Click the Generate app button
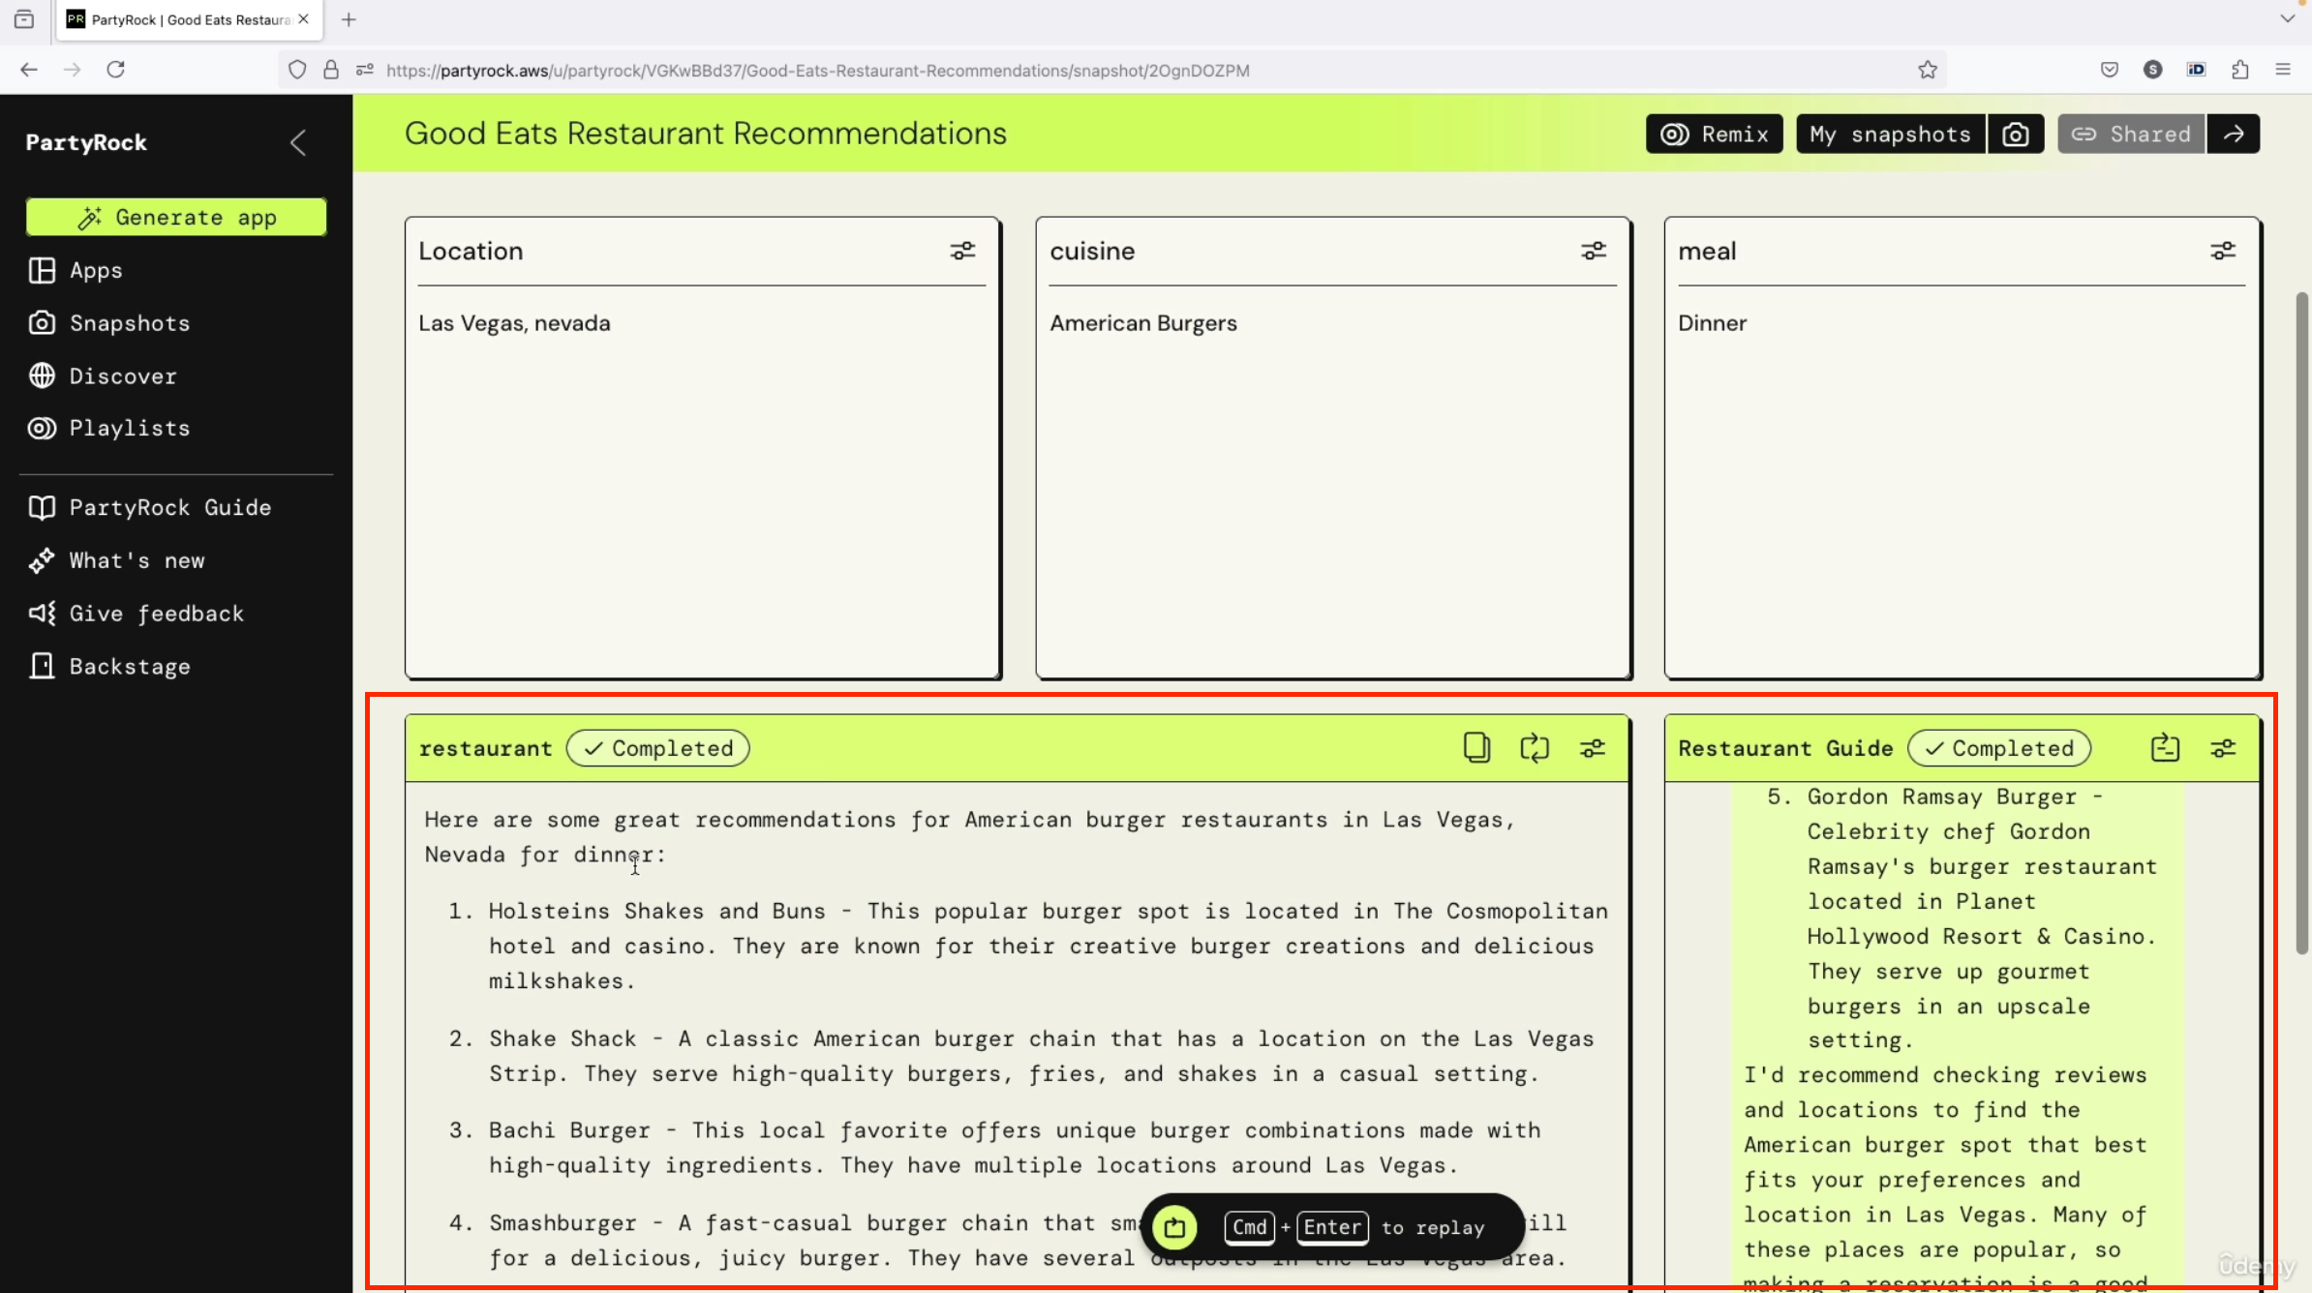 point(176,217)
